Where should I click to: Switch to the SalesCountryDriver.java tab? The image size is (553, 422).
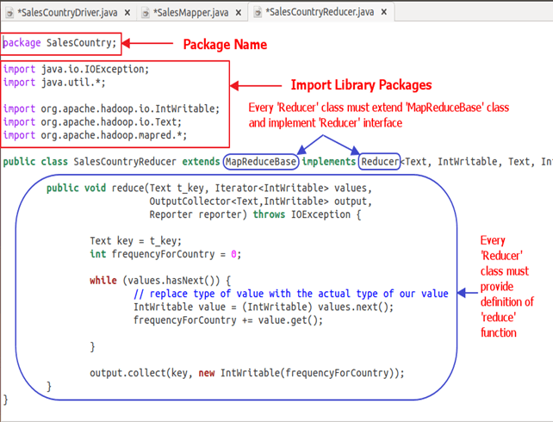pos(68,12)
